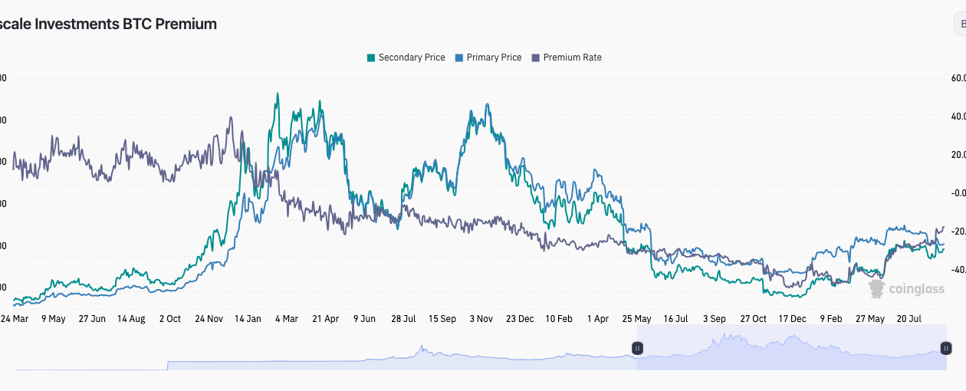Click the 27 Jun date label
The image size is (966, 391).
[93, 318]
